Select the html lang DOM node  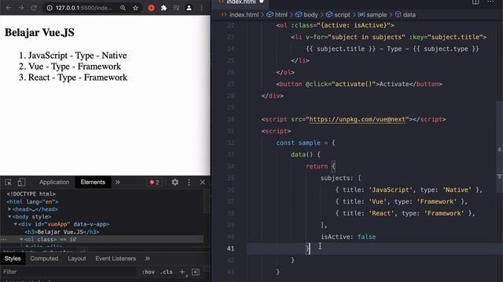[32, 202]
